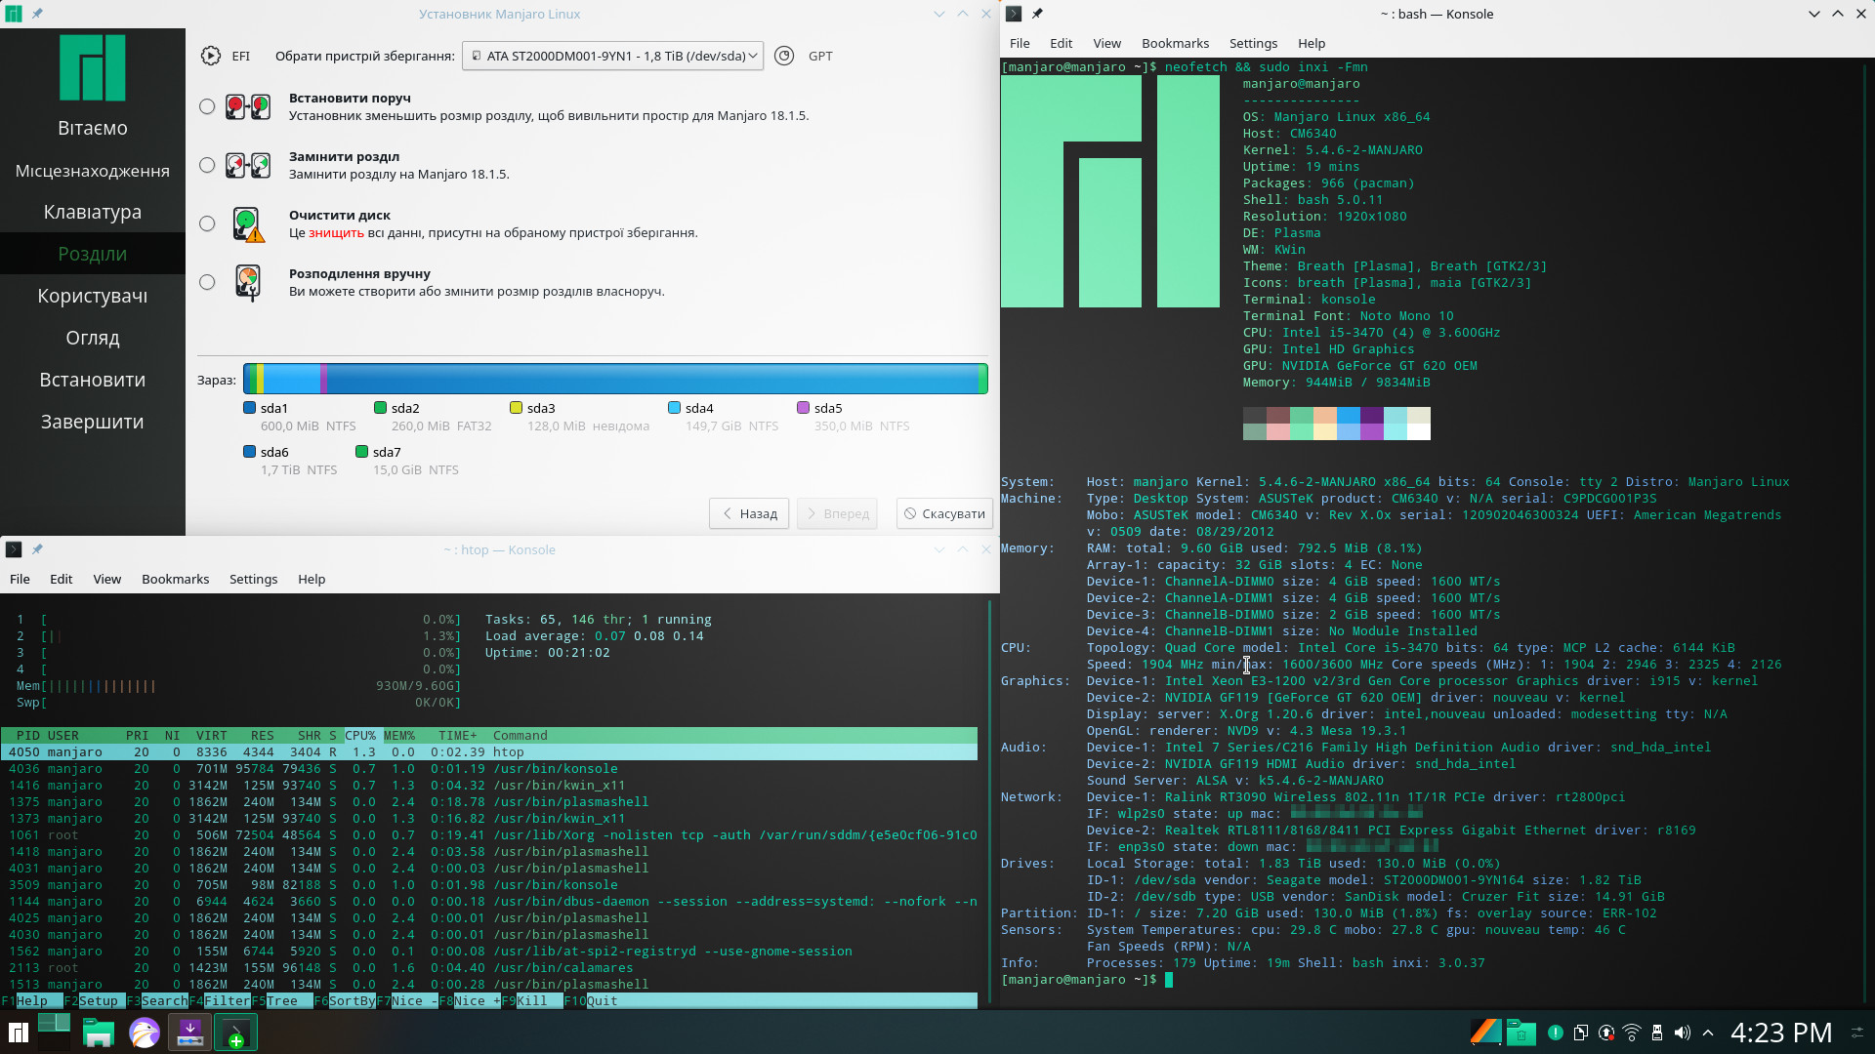
Task: Open File menu in bash Konsole
Action: point(1020,43)
